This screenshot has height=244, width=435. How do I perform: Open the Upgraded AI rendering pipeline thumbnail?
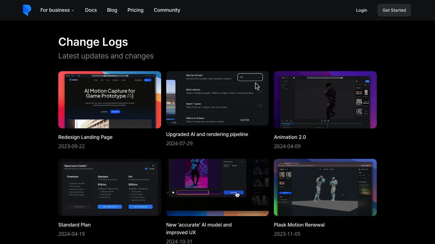pos(217,98)
